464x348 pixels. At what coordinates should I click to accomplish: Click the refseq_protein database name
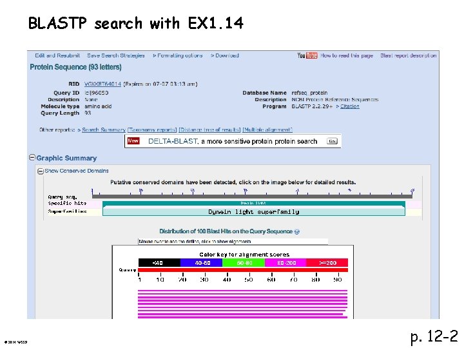click(309, 93)
